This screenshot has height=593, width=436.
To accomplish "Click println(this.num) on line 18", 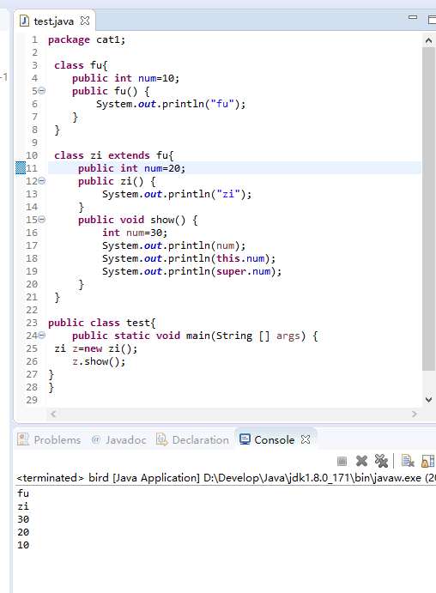I will click(x=189, y=258).
